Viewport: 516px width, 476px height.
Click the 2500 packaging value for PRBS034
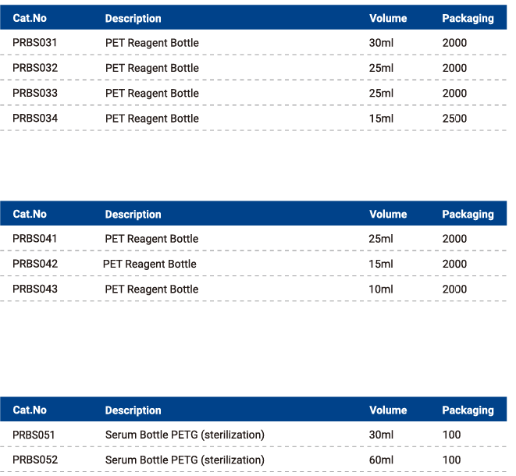click(454, 119)
